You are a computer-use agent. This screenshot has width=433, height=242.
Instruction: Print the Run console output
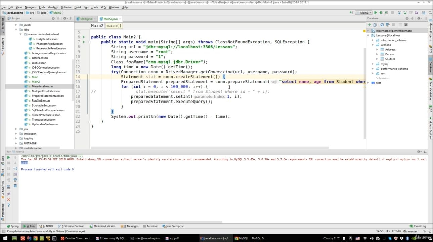click(x=15, y=180)
